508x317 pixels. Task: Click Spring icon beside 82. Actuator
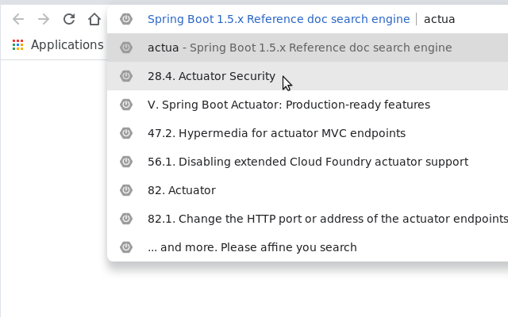click(x=125, y=190)
